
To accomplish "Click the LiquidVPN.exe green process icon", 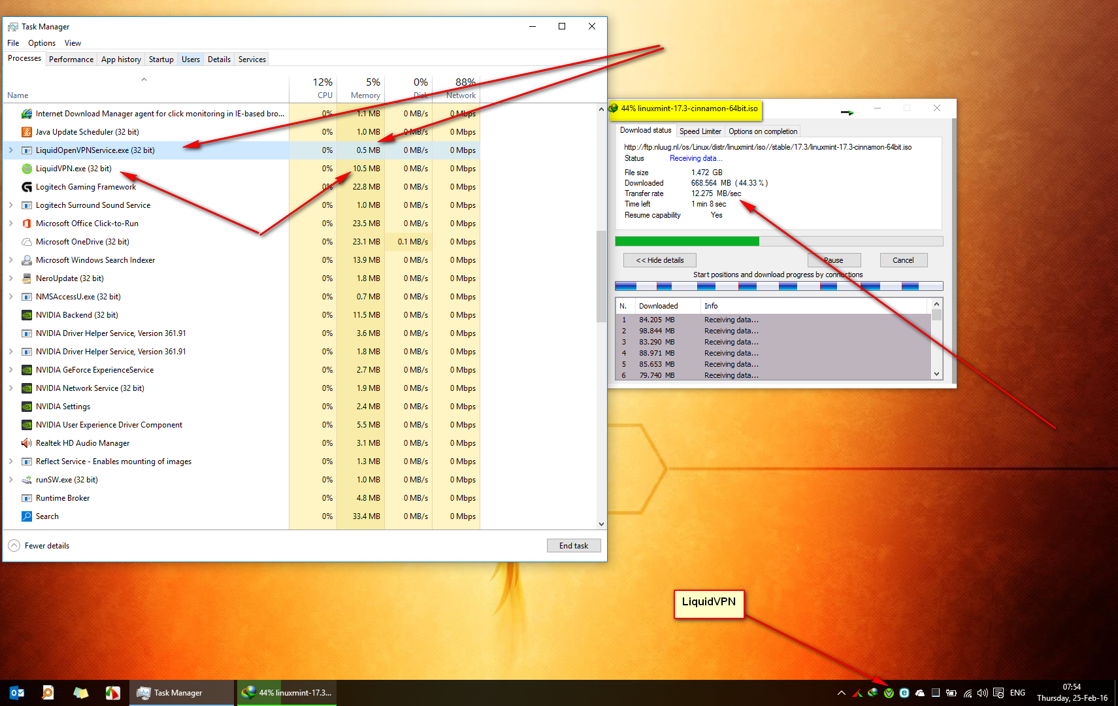I will click(27, 169).
